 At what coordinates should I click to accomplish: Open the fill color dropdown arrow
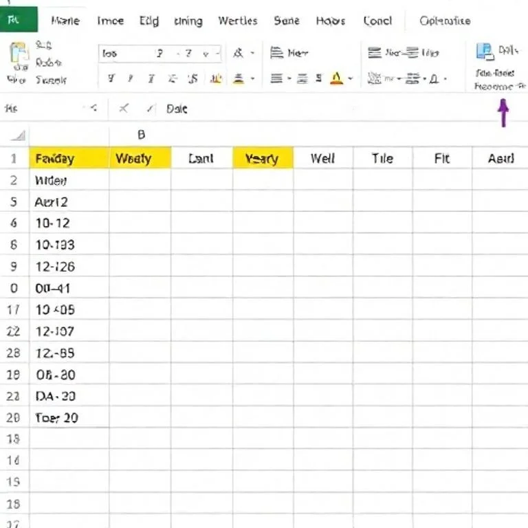click(252, 79)
